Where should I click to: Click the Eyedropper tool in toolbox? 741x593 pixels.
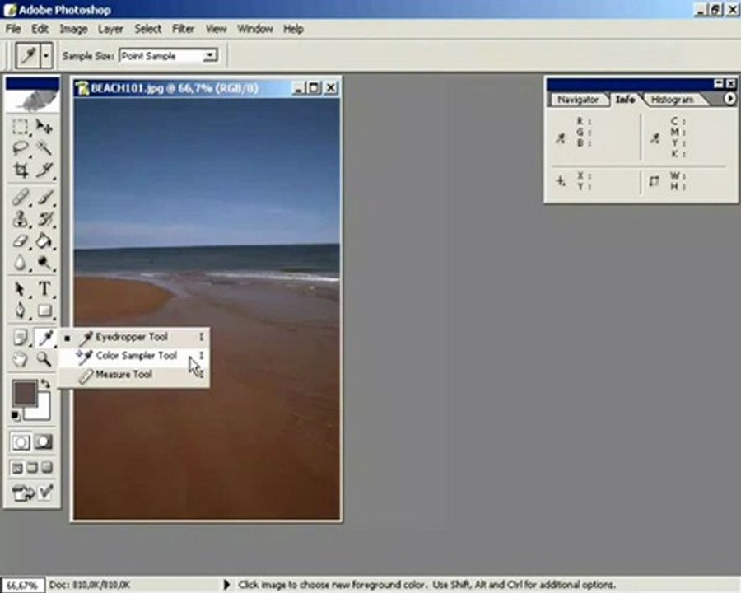(45, 338)
